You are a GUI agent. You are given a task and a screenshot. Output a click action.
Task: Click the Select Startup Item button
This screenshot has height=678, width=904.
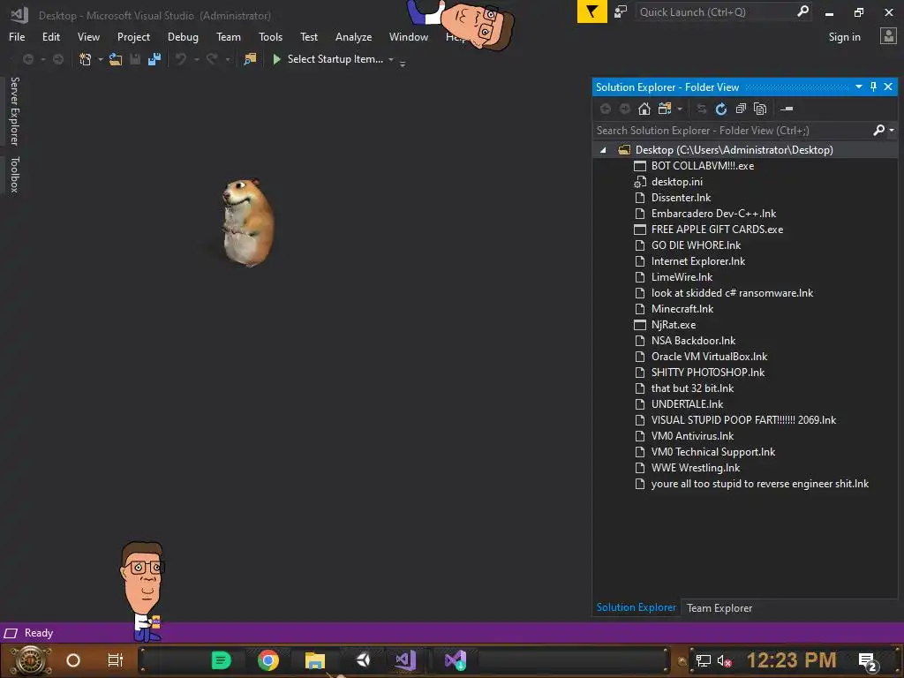click(335, 59)
